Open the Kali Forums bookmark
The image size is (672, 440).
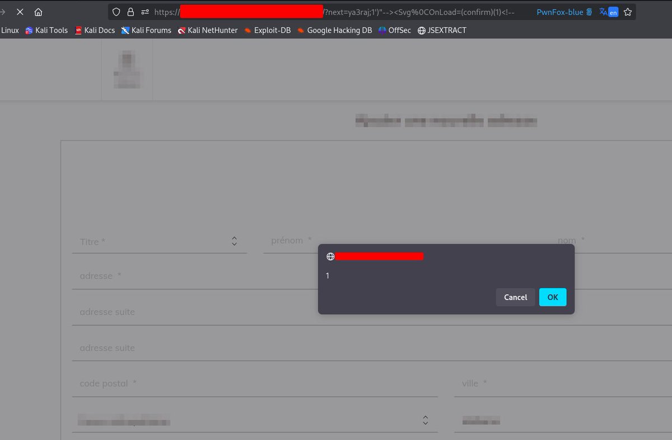click(146, 30)
